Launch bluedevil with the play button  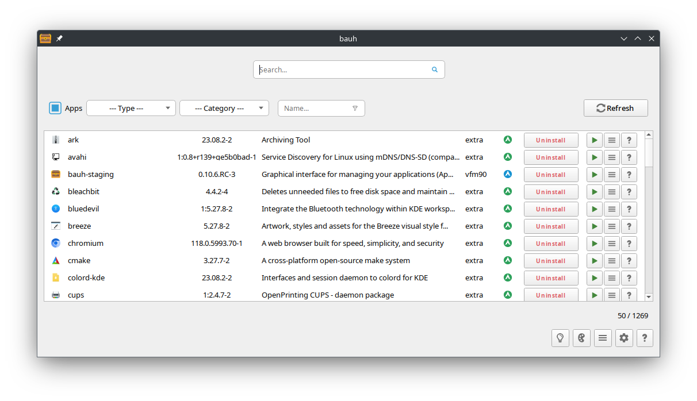[x=595, y=209]
